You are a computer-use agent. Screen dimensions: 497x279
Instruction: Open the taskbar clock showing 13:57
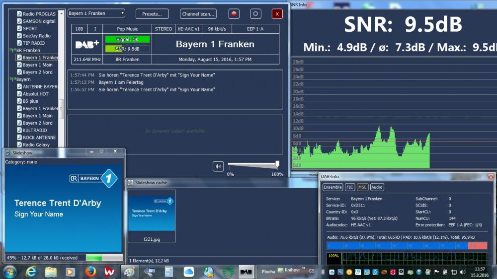[480, 272]
